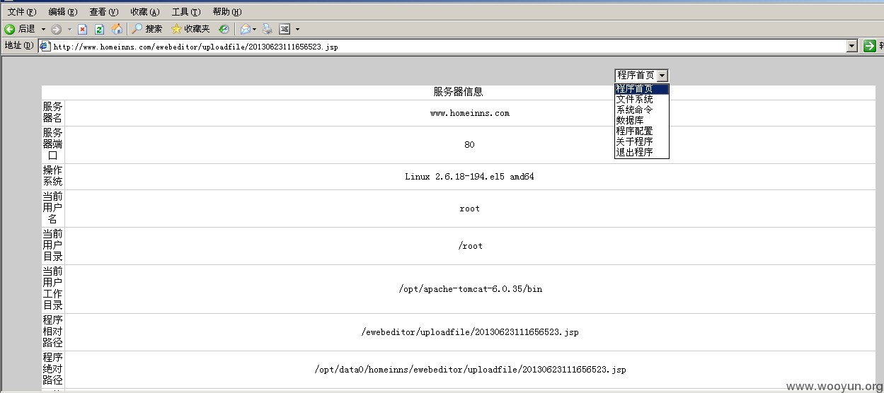Open the 工具(T) menu

(x=186, y=12)
